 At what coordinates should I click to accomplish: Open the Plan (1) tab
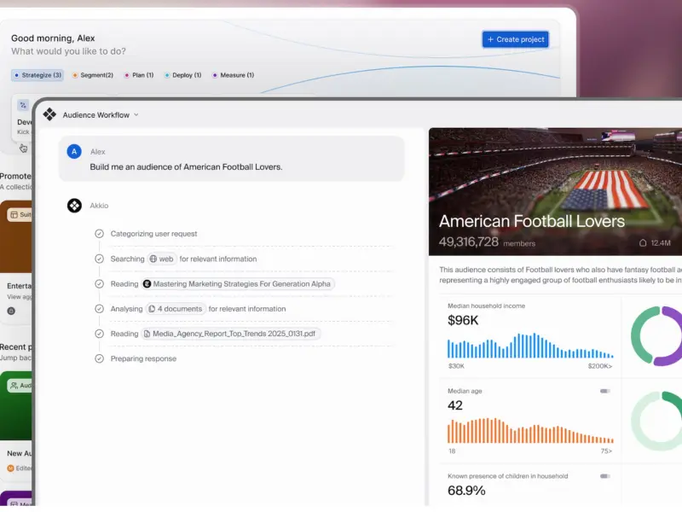click(139, 75)
